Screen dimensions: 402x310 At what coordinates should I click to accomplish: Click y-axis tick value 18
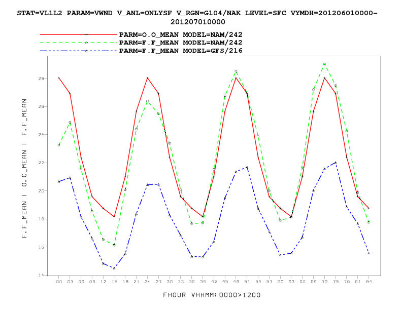click(x=41, y=219)
